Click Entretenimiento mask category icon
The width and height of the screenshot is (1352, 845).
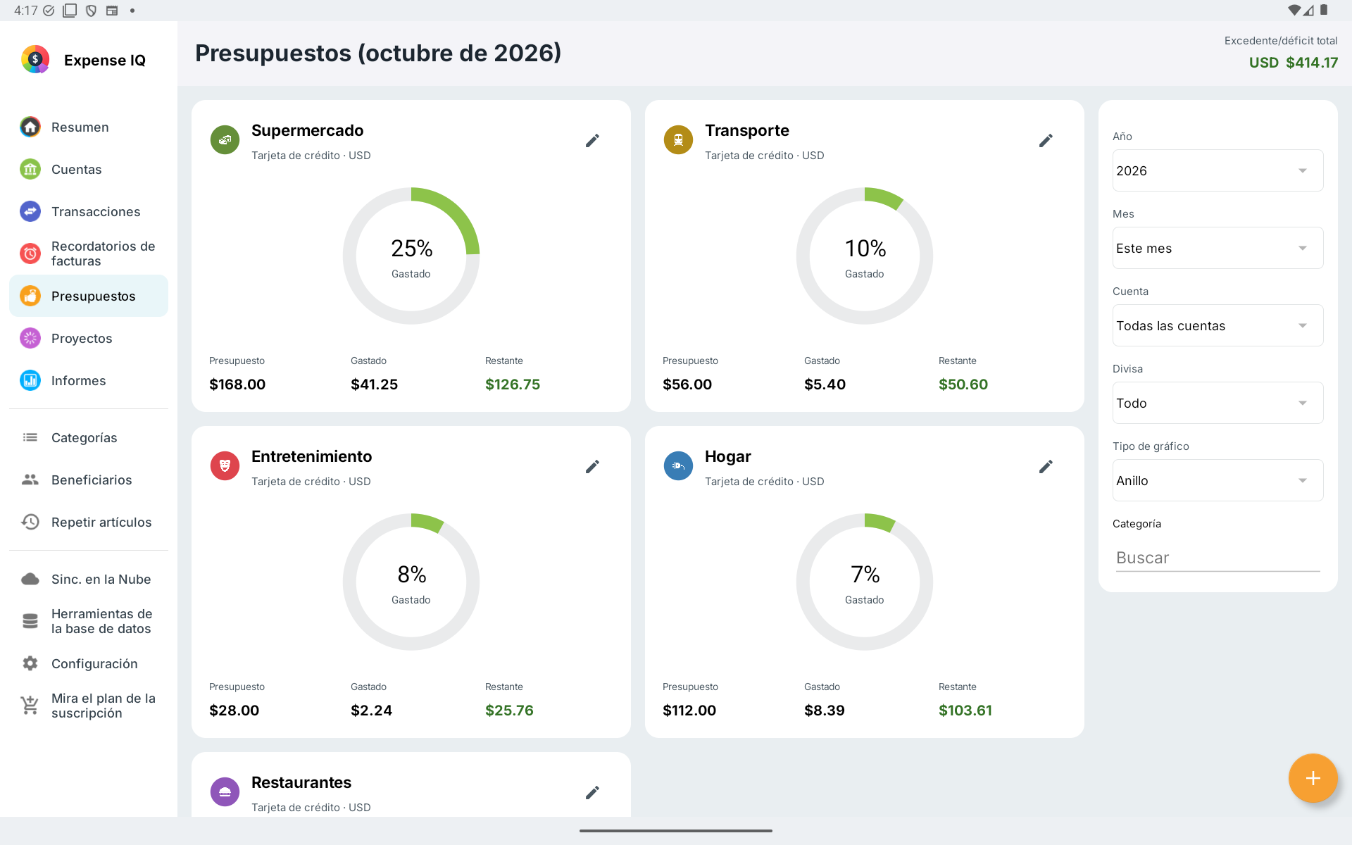coord(225,466)
